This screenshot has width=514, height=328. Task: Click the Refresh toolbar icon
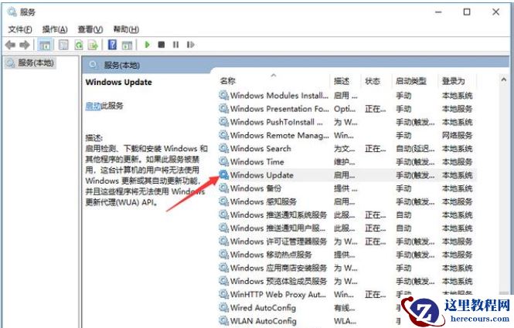tap(79, 45)
